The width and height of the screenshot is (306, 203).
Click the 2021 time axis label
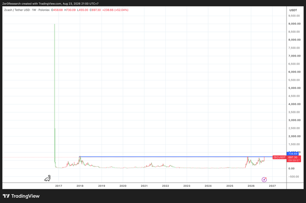point(144,186)
